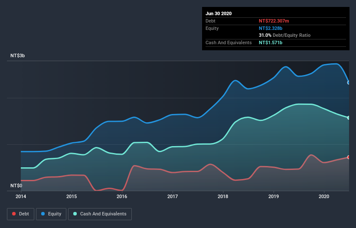This screenshot has height=228, width=356.
Task: Click the NT$722.307m debt value
Action: click(274, 21)
